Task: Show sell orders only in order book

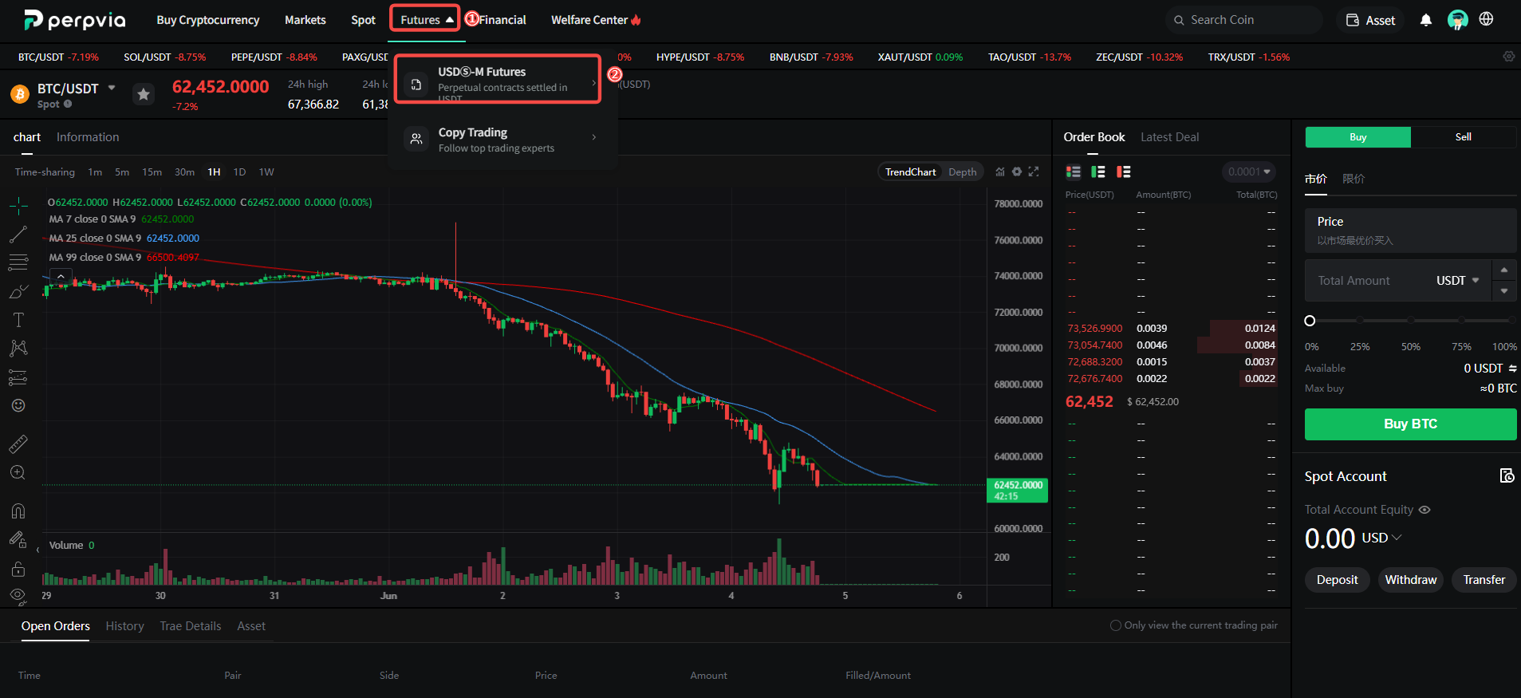Action: point(1124,172)
